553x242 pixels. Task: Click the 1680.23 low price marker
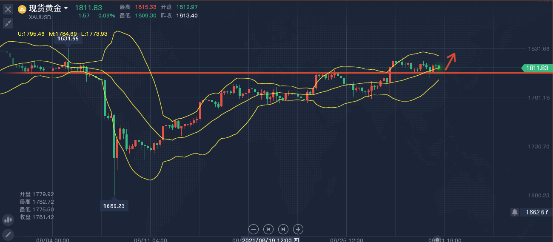point(114,206)
